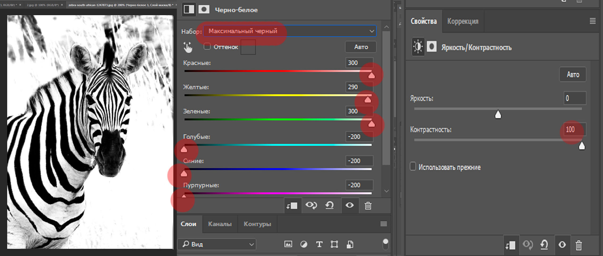This screenshot has height=256, width=603.
Task: Switch to the Коррекция tab
Action: point(463,21)
